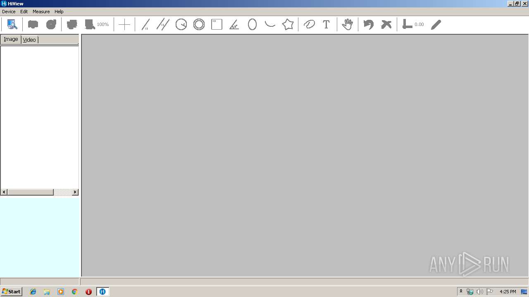Image resolution: width=529 pixels, height=297 pixels.
Task: Select the arc curve tool
Action: coord(270,24)
